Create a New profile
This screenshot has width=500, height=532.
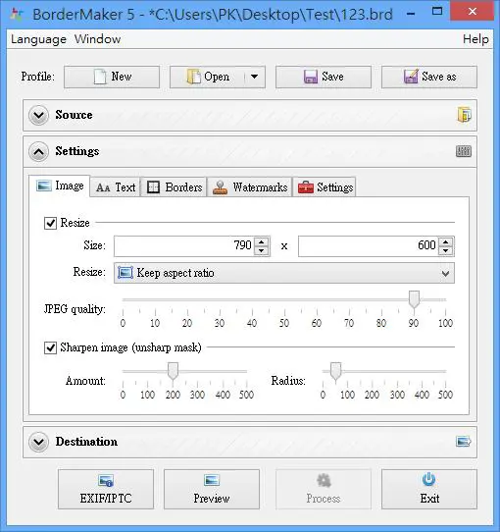coord(112,77)
